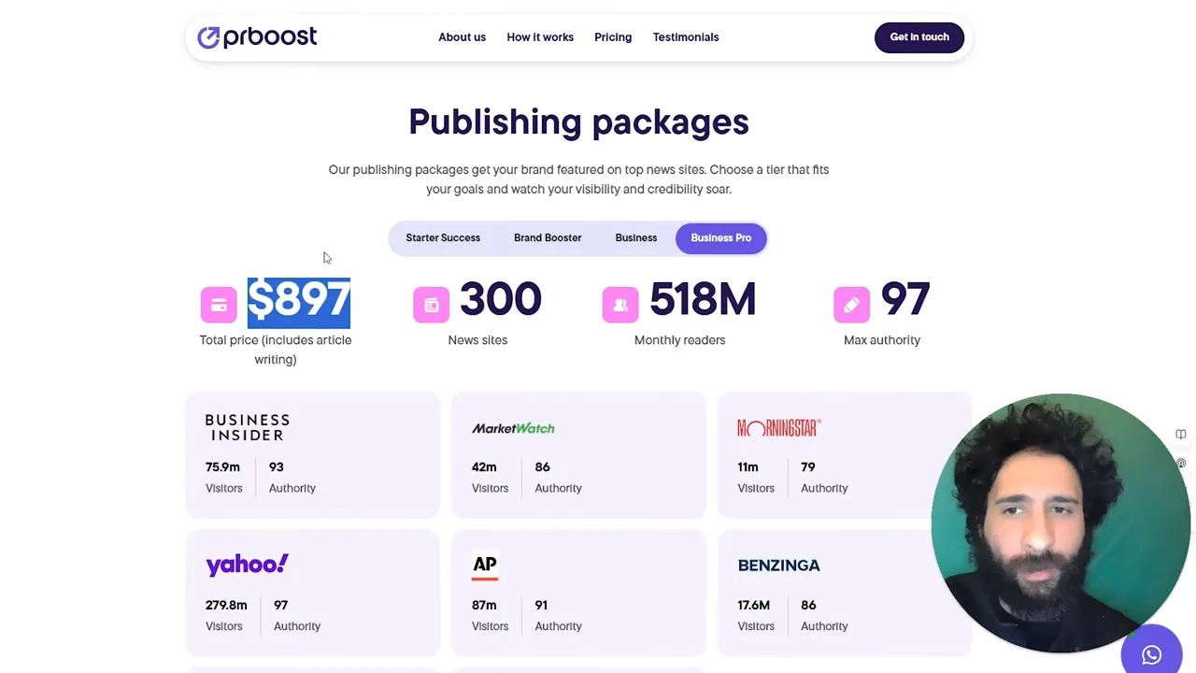Image resolution: width=1196 pixels, height=673 pixels.
Task: Go to How it works
Action: (540, 37)
